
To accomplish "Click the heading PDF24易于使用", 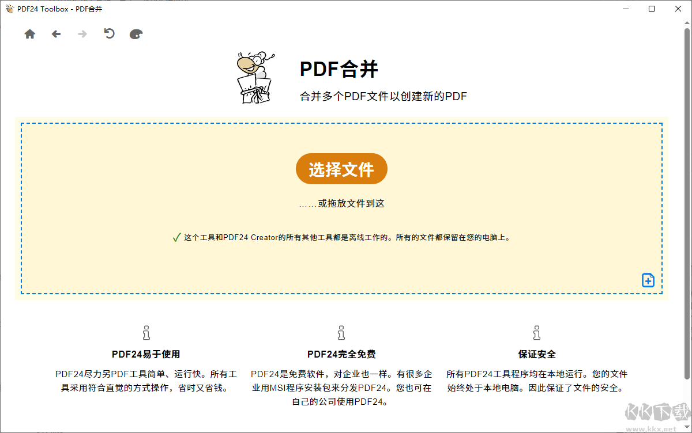I will click(146, 354).
